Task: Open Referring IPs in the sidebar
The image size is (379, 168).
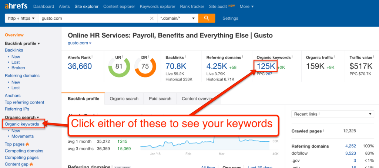Action: (x=17, y=109)
